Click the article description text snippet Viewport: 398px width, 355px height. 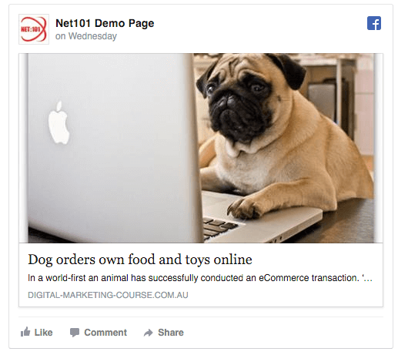pos(200,278)
